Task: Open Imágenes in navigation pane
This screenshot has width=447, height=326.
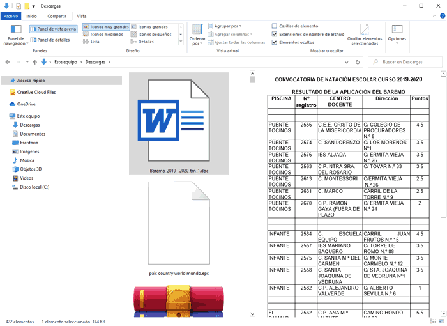Action: (x=29, y=151)
